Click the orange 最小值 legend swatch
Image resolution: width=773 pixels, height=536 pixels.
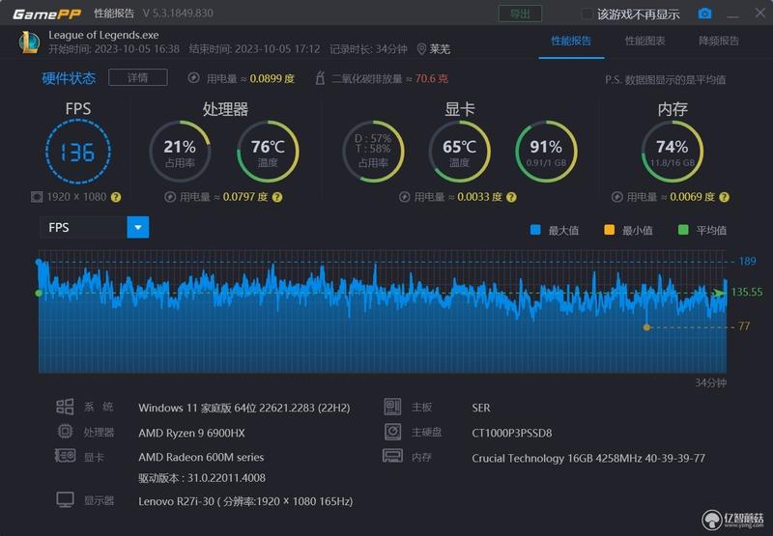coord(610,230)
